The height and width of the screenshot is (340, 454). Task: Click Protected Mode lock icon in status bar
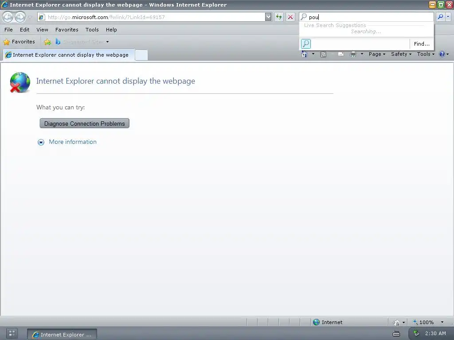(x=396, y=322)
